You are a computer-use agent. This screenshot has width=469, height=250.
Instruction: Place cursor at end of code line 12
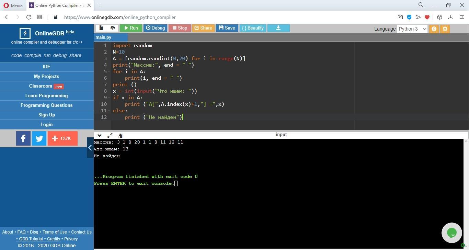click(183, 117)
